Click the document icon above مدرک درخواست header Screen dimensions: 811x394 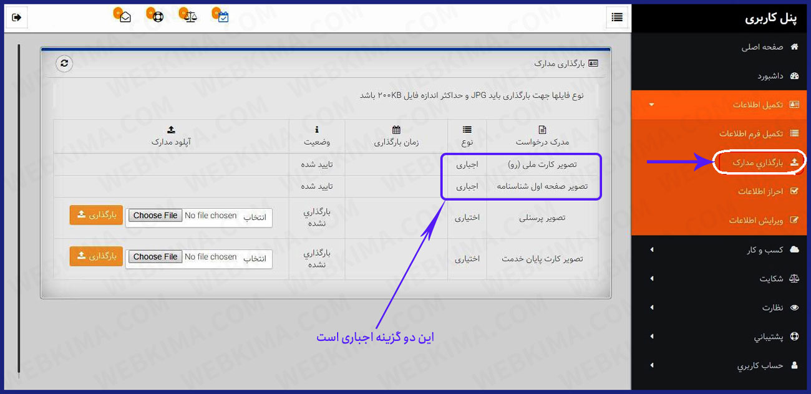542,130
